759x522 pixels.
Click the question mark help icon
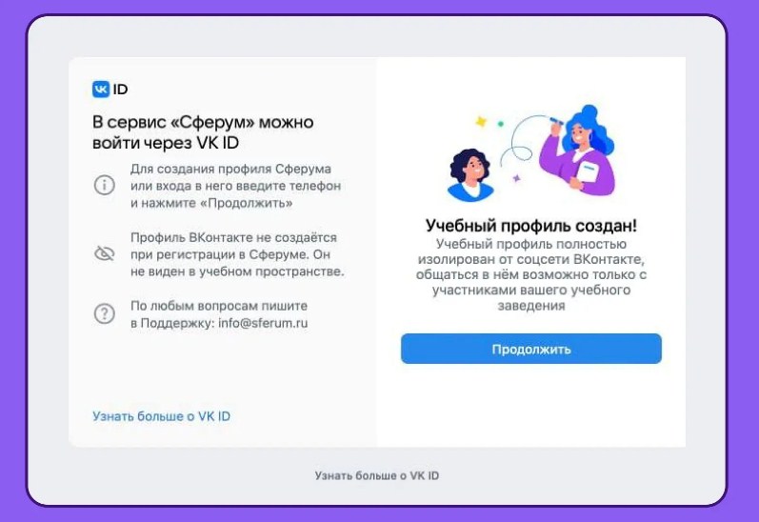pyautogui.click(x=104, y=313)
